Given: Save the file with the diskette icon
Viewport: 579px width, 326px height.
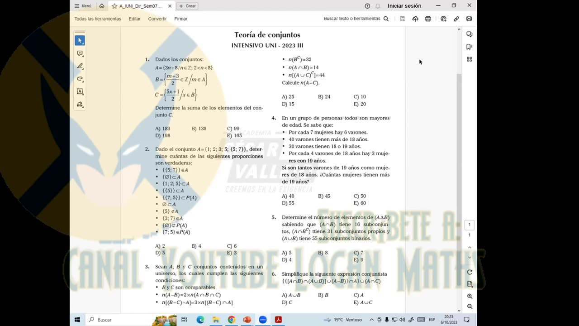Looking at the screenshot, I should (x=403, y=19).
